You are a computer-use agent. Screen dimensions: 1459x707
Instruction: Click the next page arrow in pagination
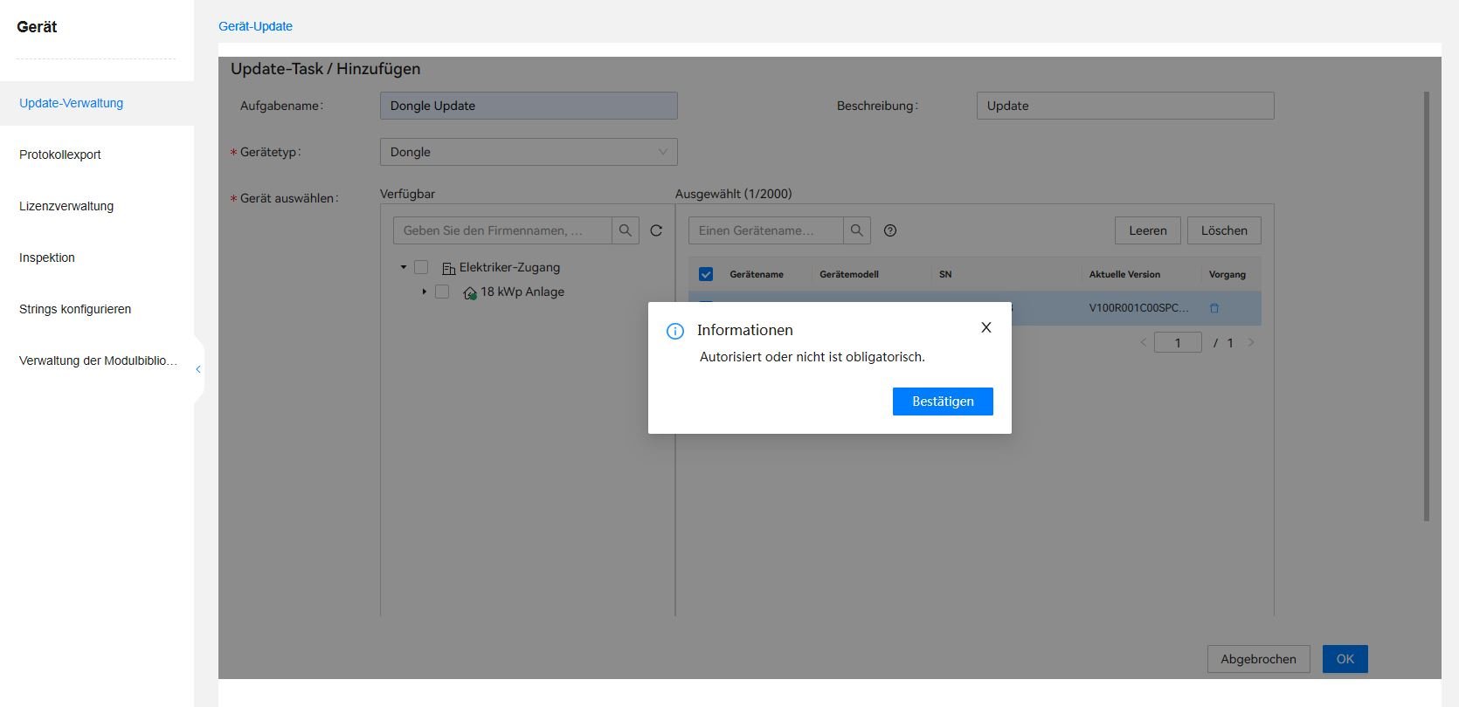1251,343
